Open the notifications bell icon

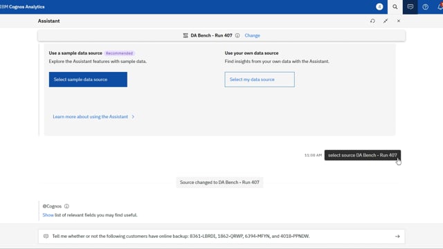440,7
